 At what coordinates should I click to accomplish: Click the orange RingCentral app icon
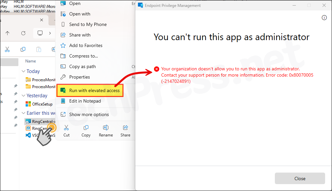28,128
